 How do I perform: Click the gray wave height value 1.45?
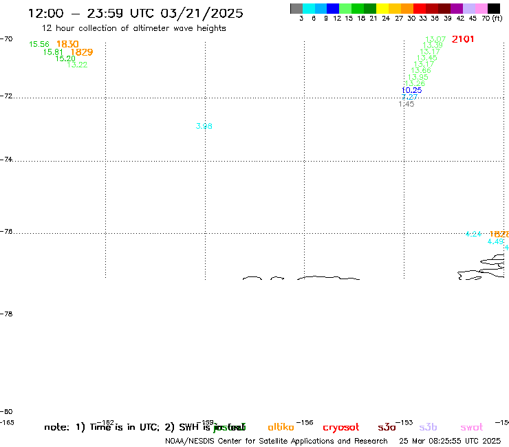407,104
